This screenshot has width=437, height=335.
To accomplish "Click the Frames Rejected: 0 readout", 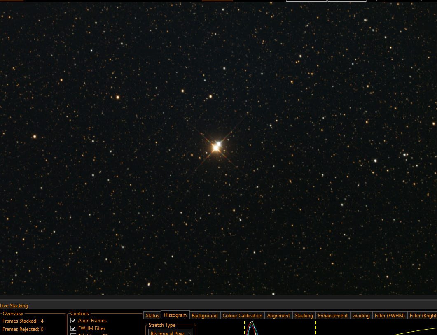I will pyautogui.click(x=23, y=329).
